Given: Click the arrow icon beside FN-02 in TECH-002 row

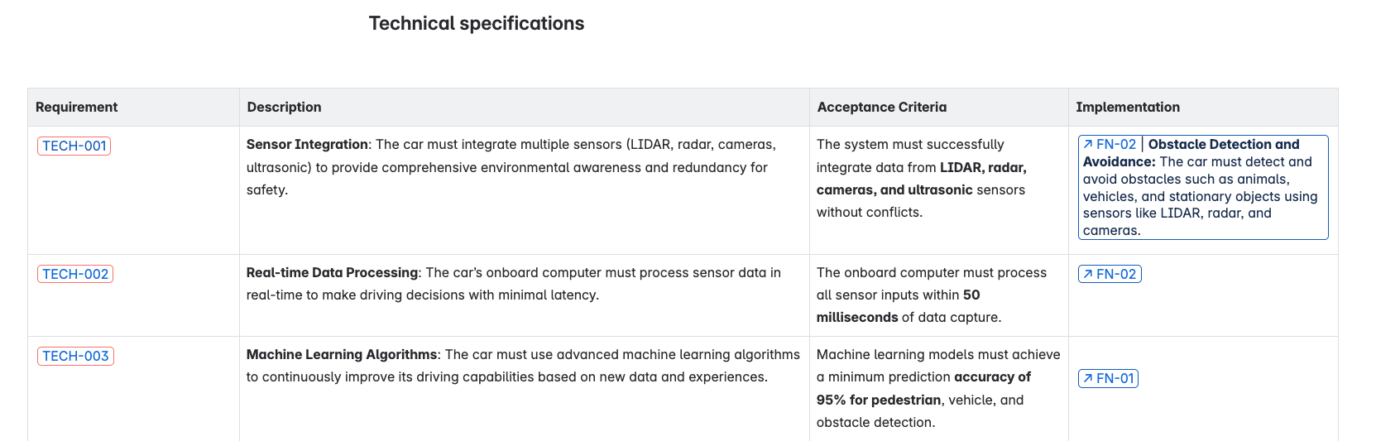Looking at the screenshot, I should [x=1088, y=274].
